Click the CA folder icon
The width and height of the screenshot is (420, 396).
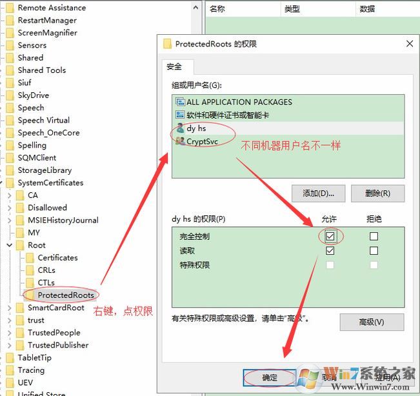click(20, 195)
